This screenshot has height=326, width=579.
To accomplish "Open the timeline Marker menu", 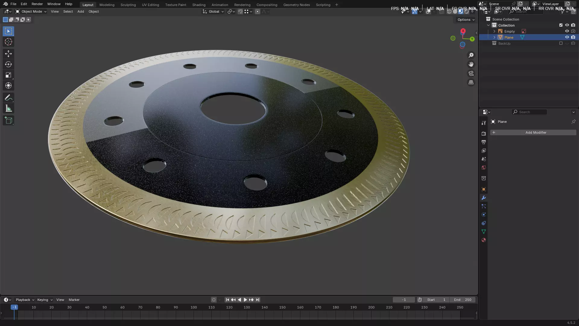I will coord(74,300).
